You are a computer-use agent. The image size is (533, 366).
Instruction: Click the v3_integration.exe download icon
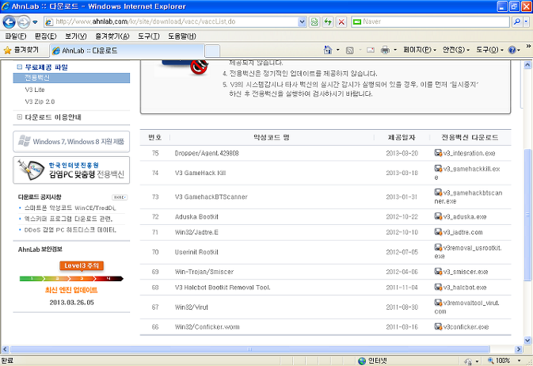438,153
